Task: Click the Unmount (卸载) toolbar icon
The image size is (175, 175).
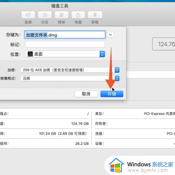Action: [x=95, y=15]
